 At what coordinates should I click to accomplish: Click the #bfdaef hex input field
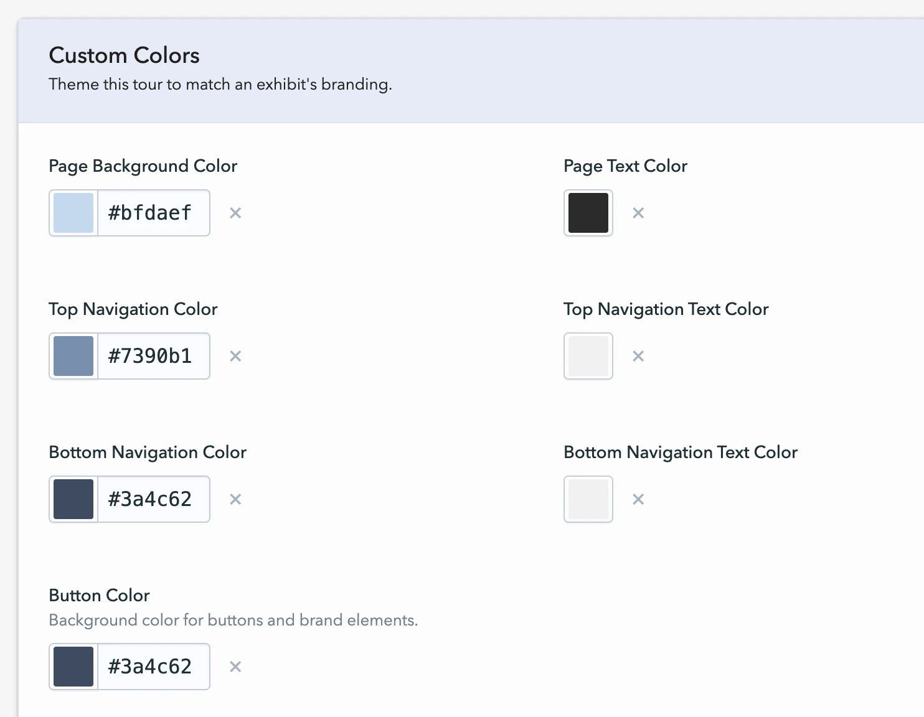tap(153, 213)
